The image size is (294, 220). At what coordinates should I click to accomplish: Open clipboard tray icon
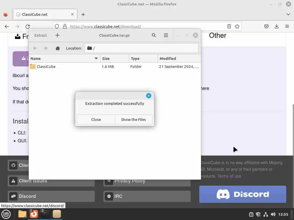[x=251, y=214]
